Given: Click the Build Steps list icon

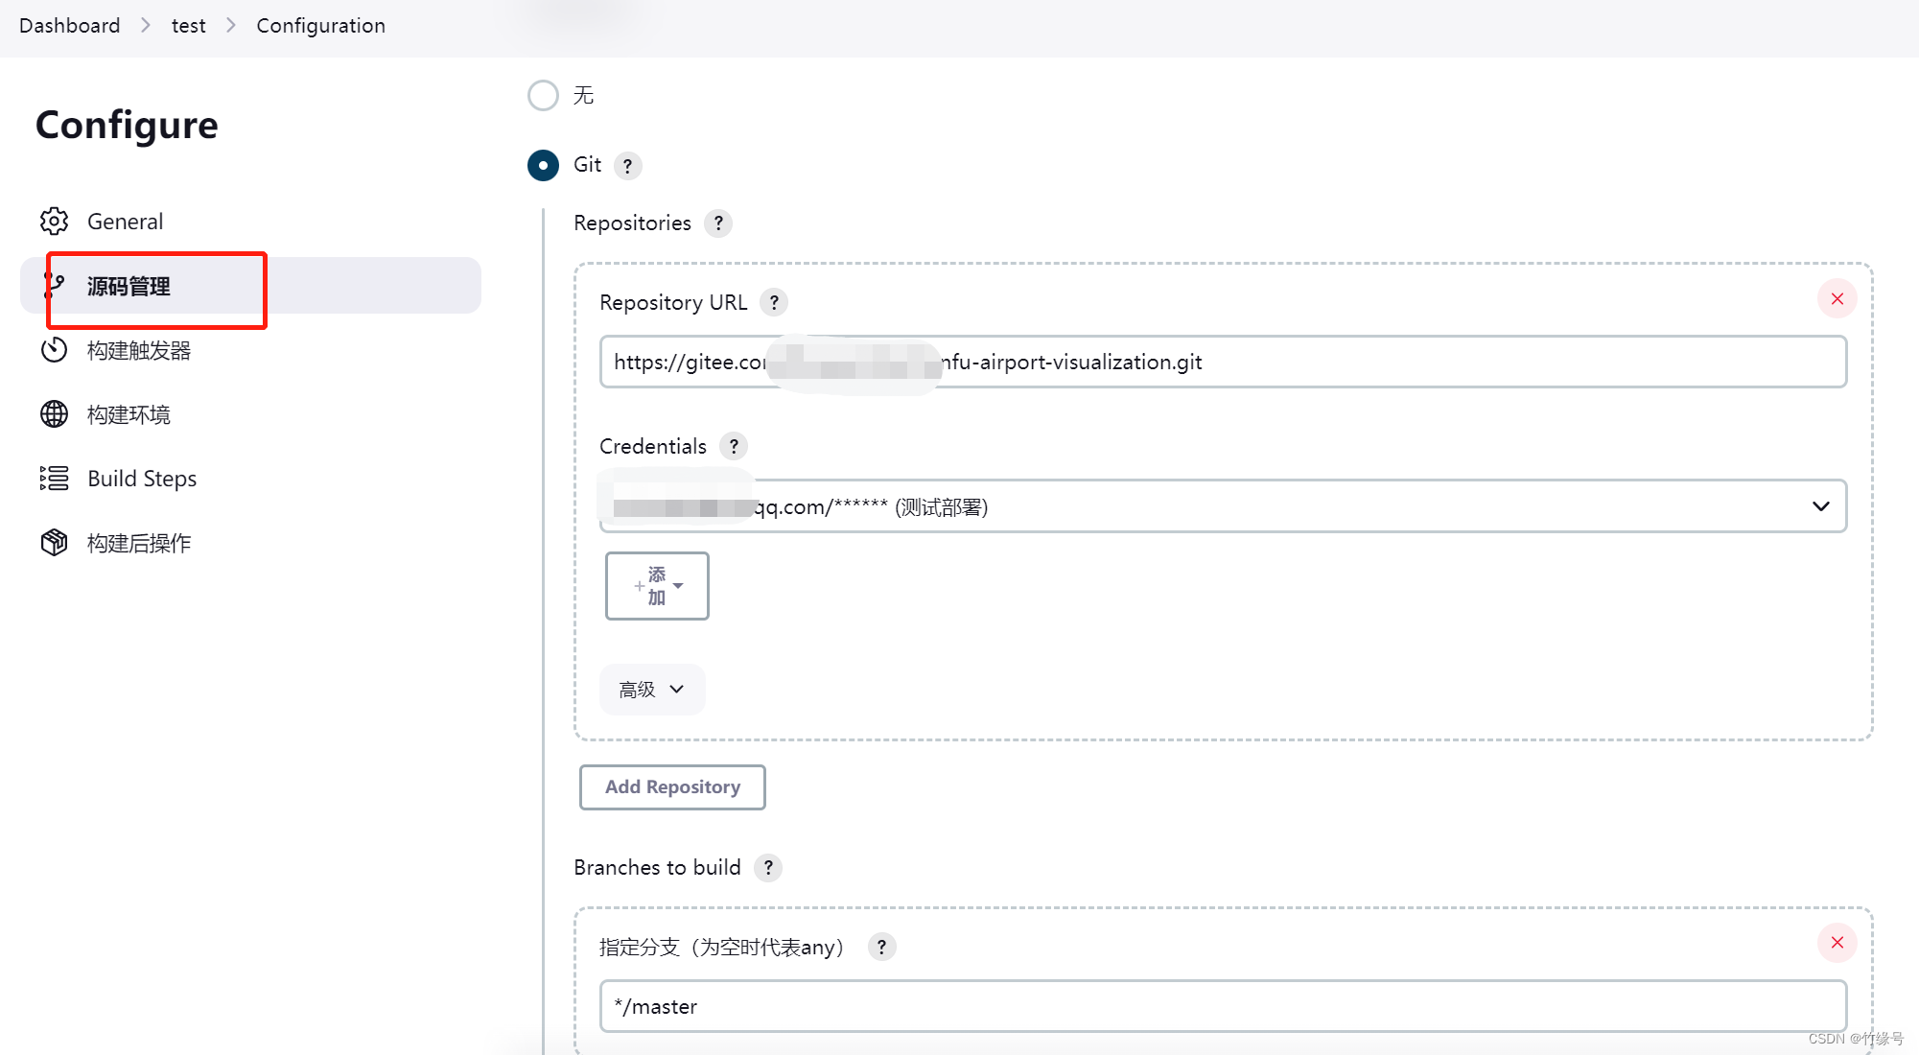Looking at the screenshot, I should coord(54,478).
